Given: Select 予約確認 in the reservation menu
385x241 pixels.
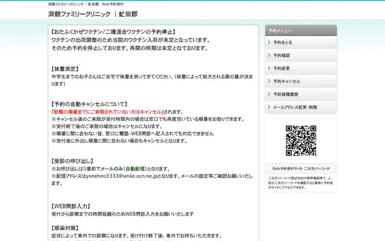Looking at the screenshot, I should 282,55.
